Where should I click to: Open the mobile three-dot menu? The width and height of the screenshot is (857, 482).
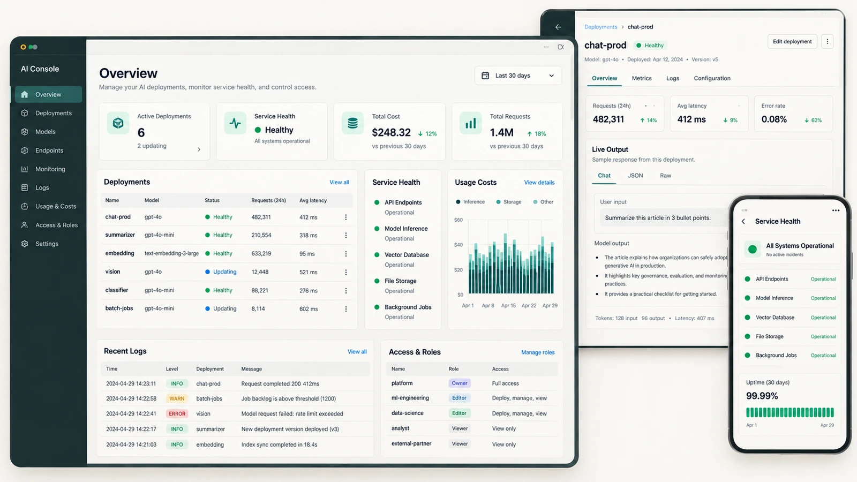pyautogui.click(x=836, y=210)
